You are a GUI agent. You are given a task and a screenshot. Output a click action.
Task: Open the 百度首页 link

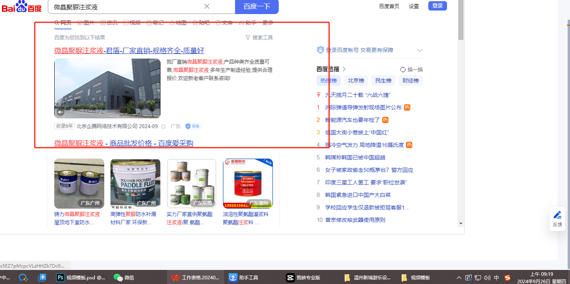pyautogui.click(x=389, y=6)
